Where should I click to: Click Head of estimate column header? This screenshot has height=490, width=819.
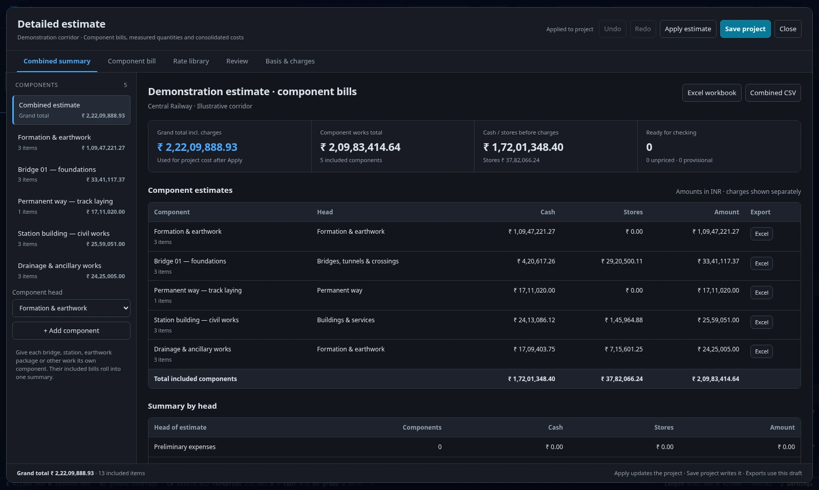pos(180,427)
